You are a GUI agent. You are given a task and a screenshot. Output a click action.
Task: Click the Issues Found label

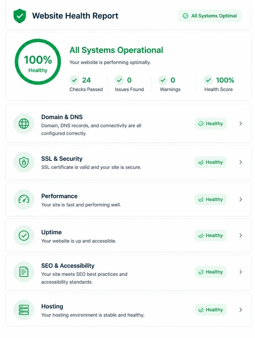pos(129,90)
